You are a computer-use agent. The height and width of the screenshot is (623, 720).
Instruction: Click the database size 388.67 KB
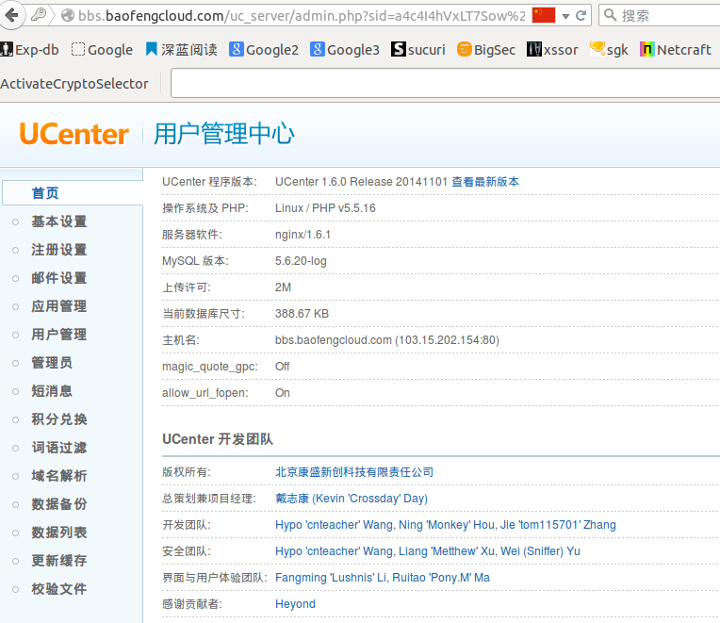(x=302, y=314)
